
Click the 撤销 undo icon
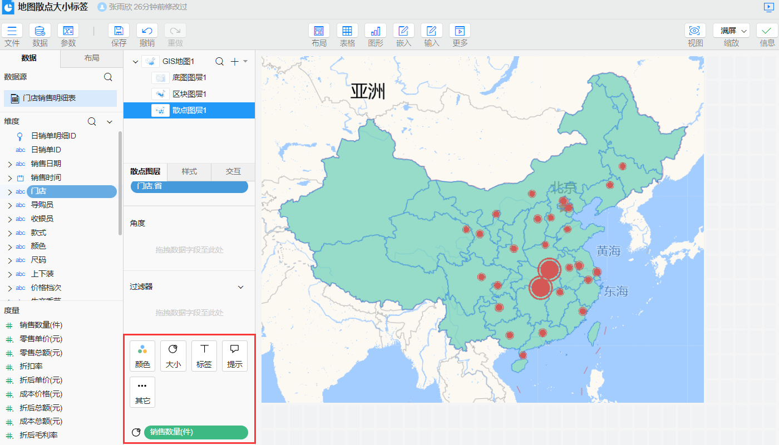pos(146,31)
